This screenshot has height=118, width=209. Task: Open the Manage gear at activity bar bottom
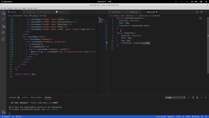click(3, 112)
